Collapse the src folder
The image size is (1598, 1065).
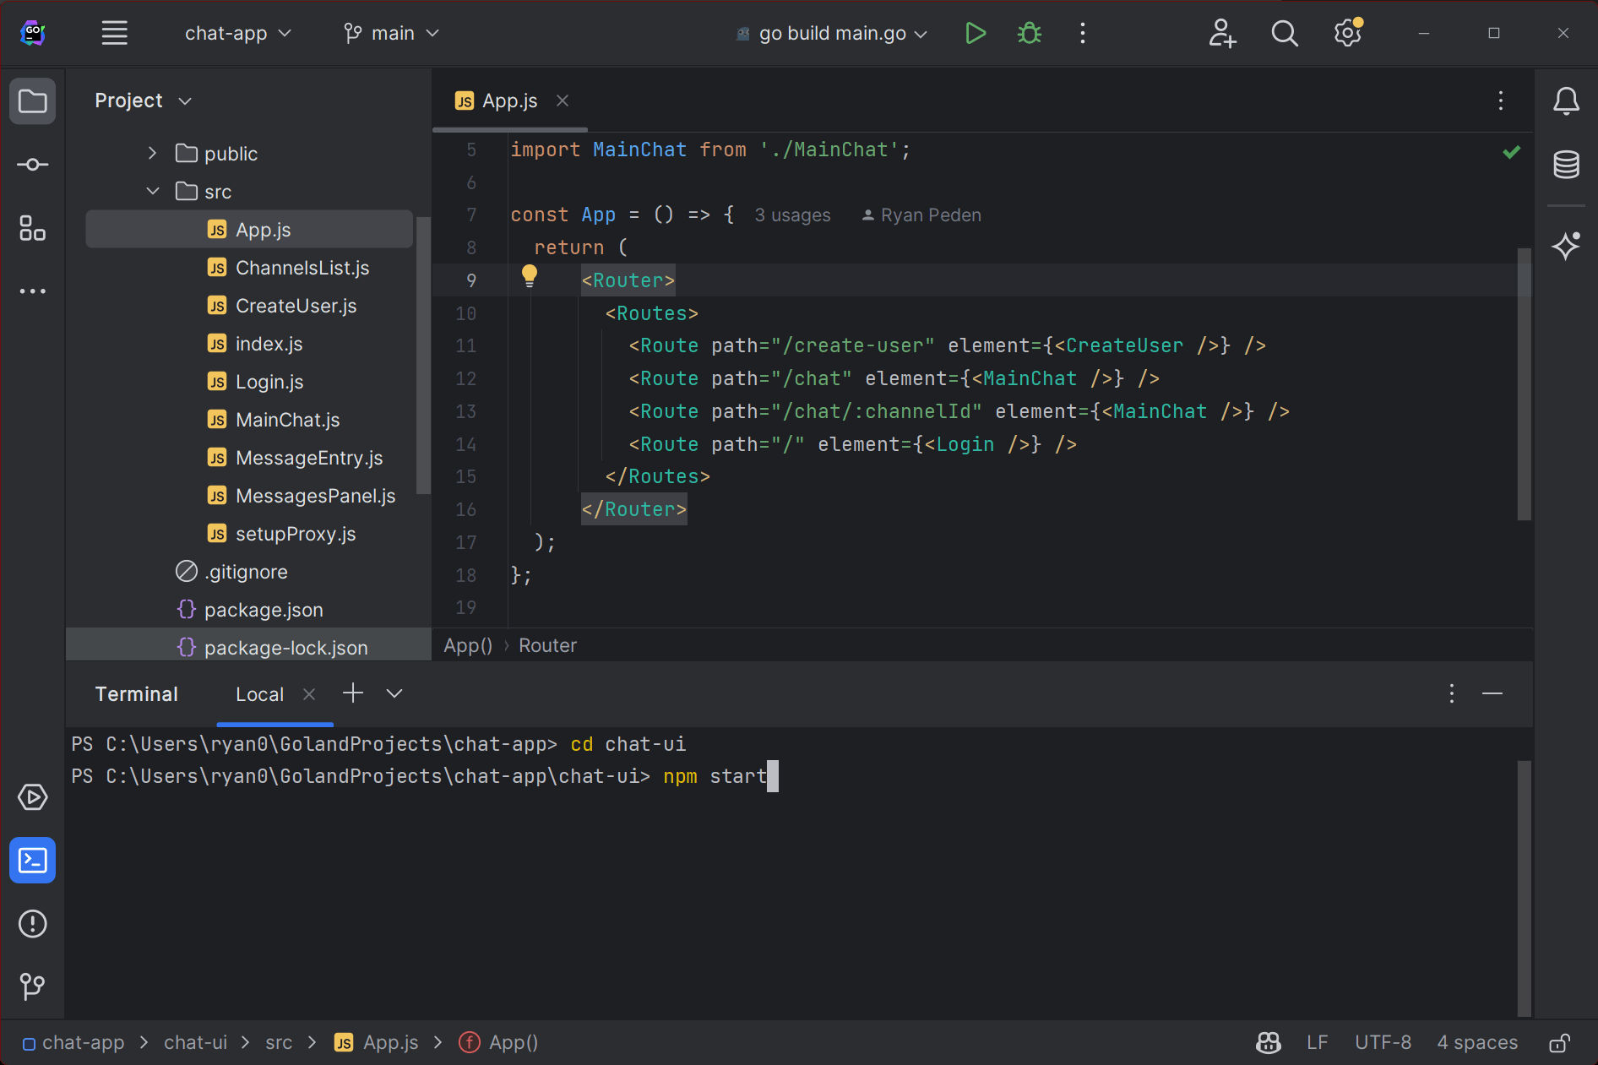[x=152, y=192]
